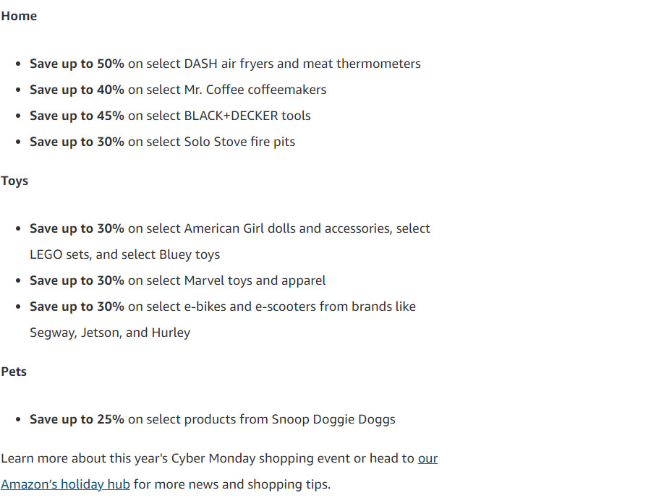Click the e-bikes and e-scooters deal line
Viewport: 651px width, 498px height.
[x=223, y=306]
